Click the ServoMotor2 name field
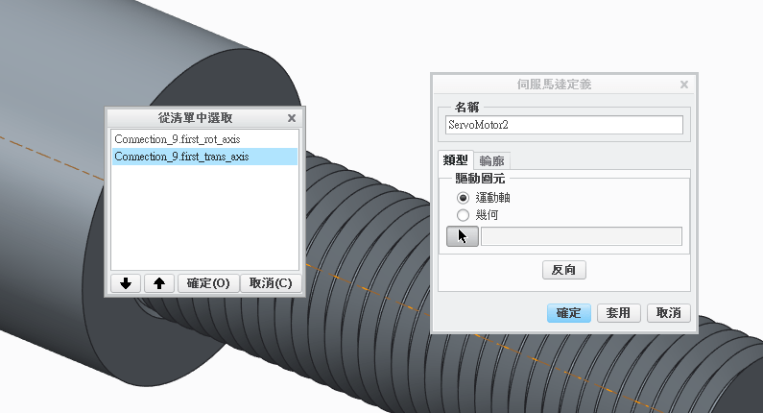This screenshot has height=413, width=763. pyautogui.click(x=563, y=125)
